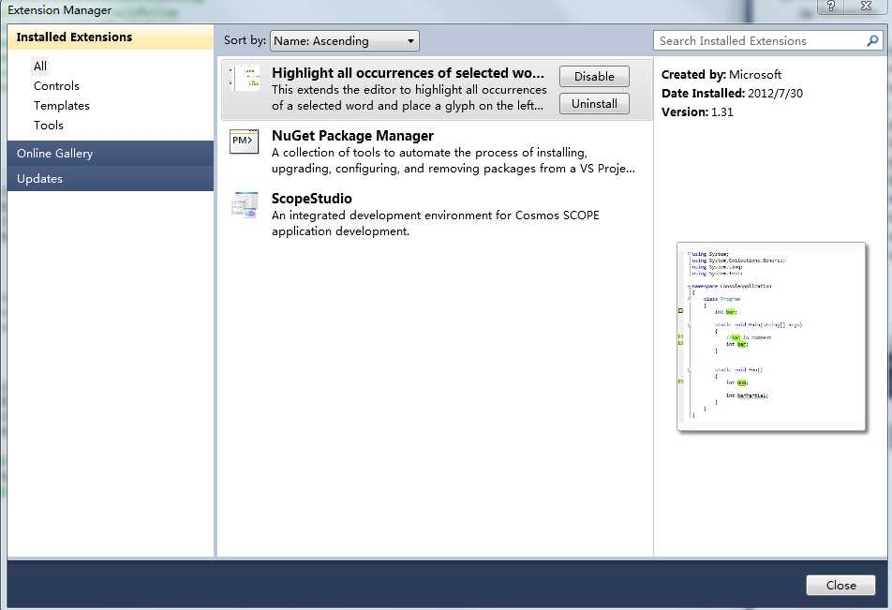
Task: Click the Search Installed Extensions field
Action: click(768, 41)
